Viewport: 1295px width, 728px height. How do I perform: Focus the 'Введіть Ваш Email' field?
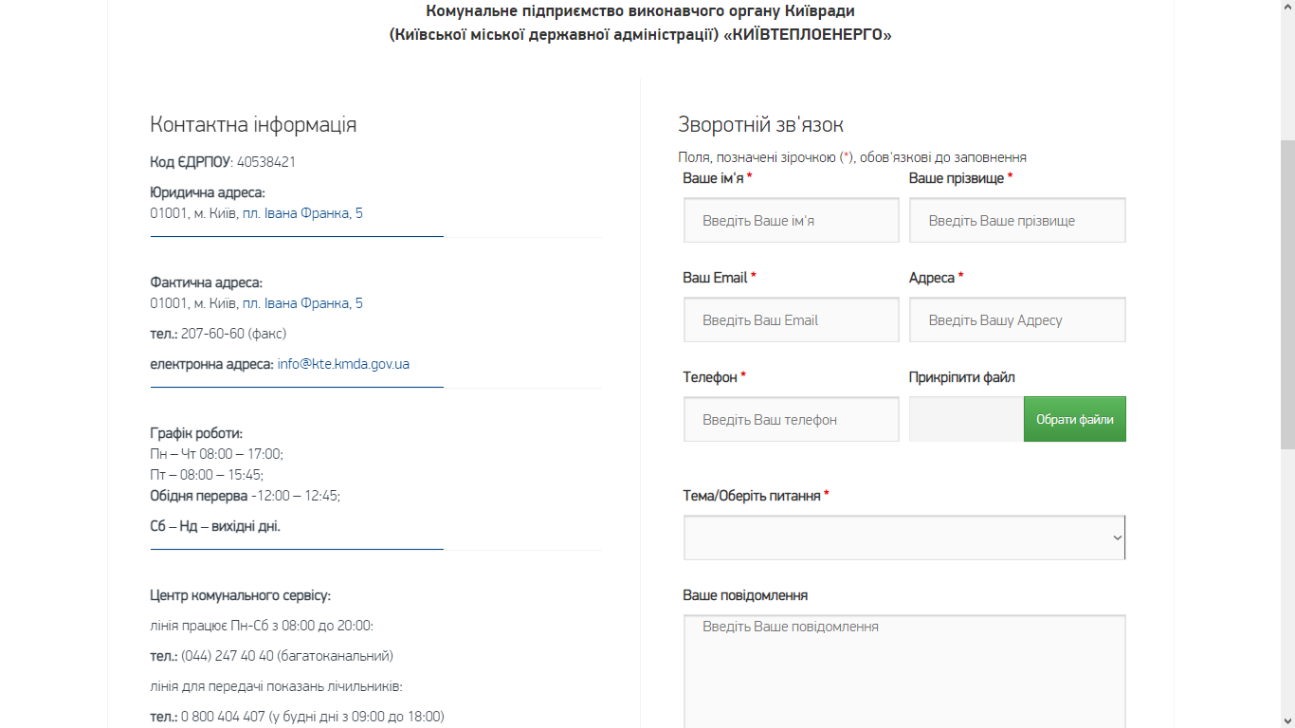[791, 319]
